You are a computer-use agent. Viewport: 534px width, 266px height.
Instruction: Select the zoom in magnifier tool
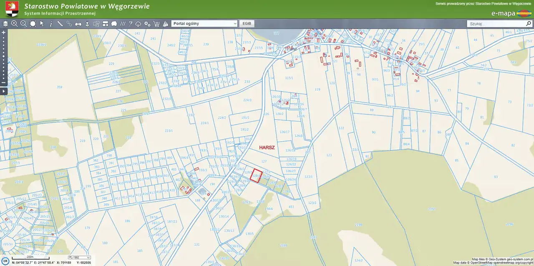[15, 24]
